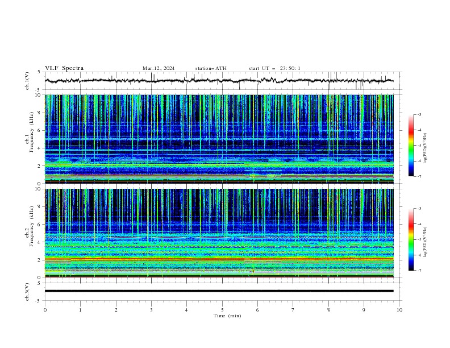Image resolution: width=450 pixels, height=348 pixels.
Task: Click the ch.1 spectrogram panel
Action: (219, 139)
